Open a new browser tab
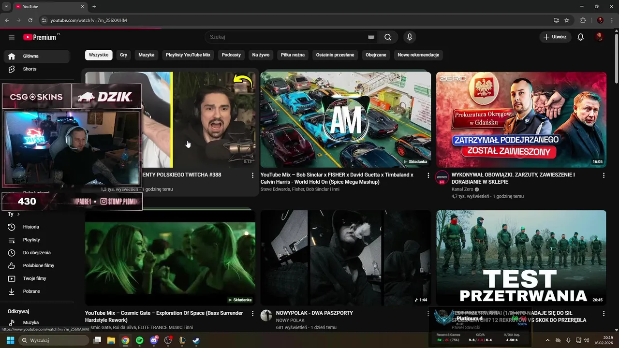This screenshot has height=348, width=619. point(94,7)
